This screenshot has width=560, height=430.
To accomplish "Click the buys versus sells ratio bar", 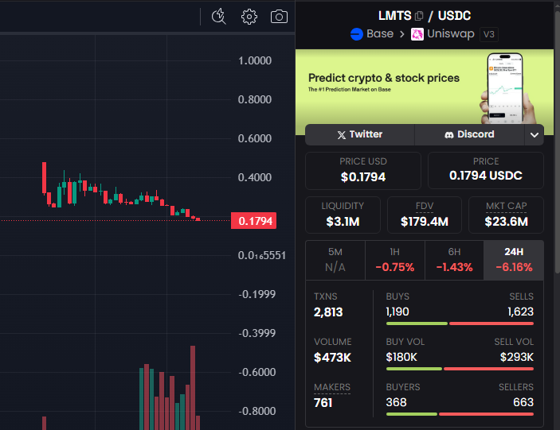I will (460, 323).
